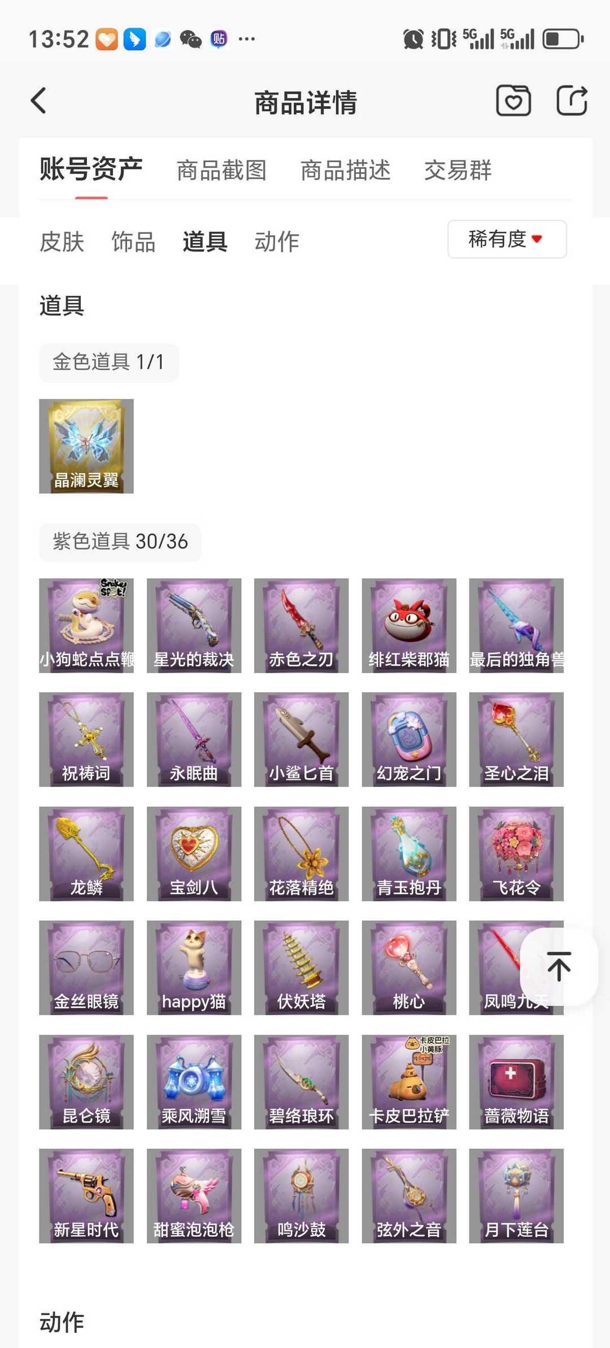The image size is (610, 1348).
Task: Tap the 金色道具 1/1 label
Action: point(108,362)
